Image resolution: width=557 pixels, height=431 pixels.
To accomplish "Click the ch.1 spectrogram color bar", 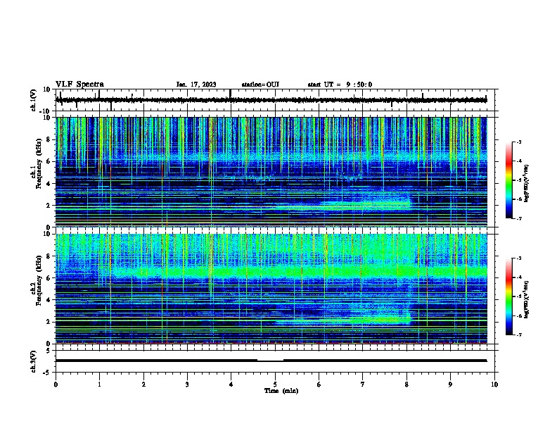I will coord(508,180).
